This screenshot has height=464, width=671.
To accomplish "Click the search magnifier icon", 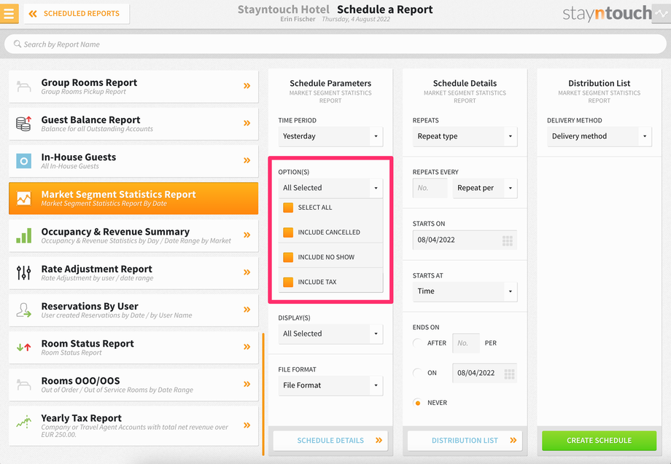I will pos(17,44).
